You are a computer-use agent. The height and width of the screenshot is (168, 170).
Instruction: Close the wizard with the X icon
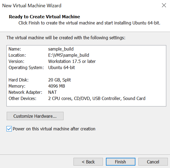164,5
